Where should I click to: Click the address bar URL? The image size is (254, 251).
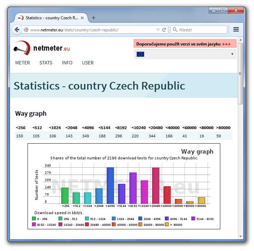pyautogui.click(x=75, y=30)
